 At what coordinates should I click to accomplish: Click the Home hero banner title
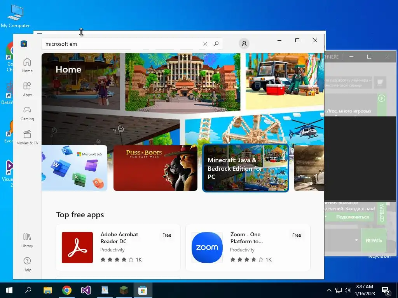point(68,69)
